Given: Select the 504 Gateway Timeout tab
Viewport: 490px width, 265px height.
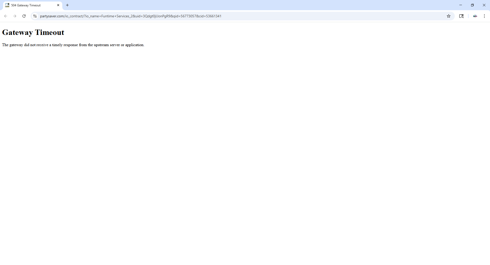Looking at the screenshot, I should 28,5.
